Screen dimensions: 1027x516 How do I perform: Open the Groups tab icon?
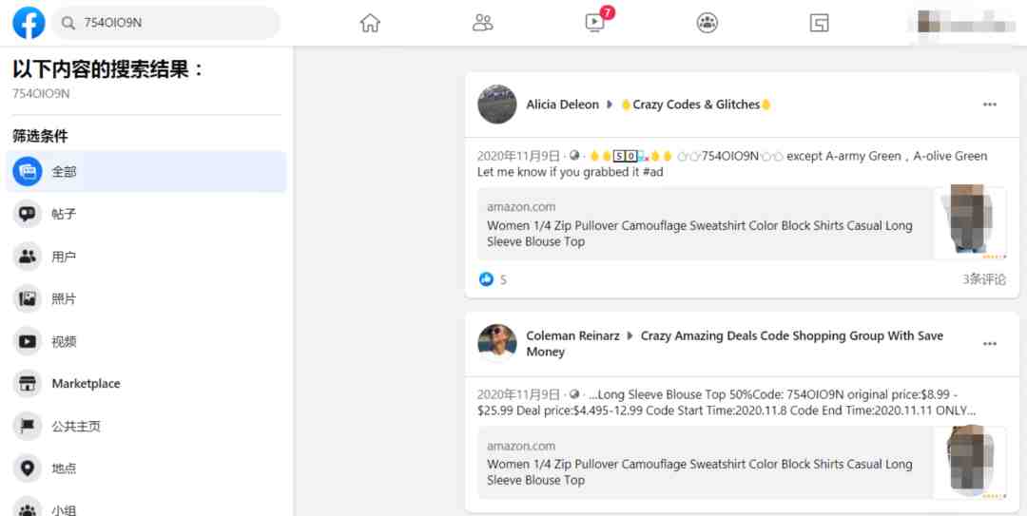point(707,23)
